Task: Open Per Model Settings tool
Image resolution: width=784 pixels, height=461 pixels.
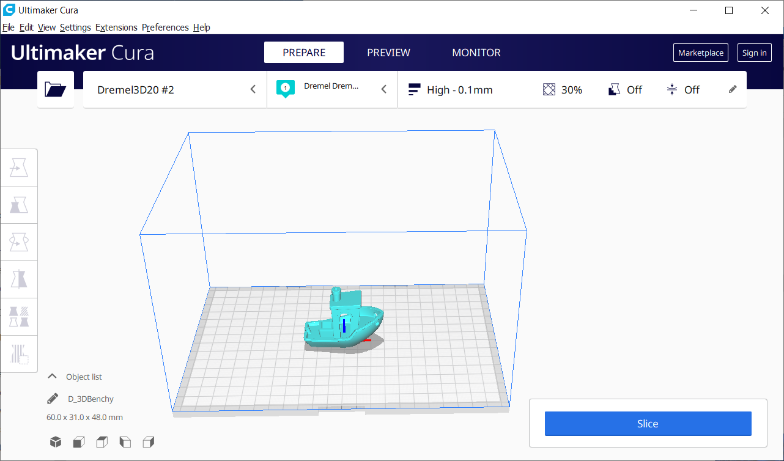Action: coord(19,317)
